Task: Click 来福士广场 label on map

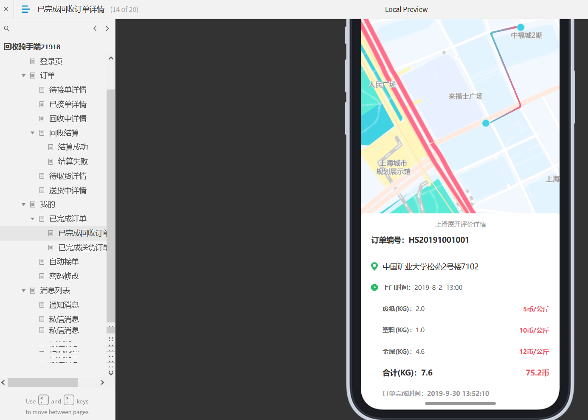Action: tap(465, 96)
